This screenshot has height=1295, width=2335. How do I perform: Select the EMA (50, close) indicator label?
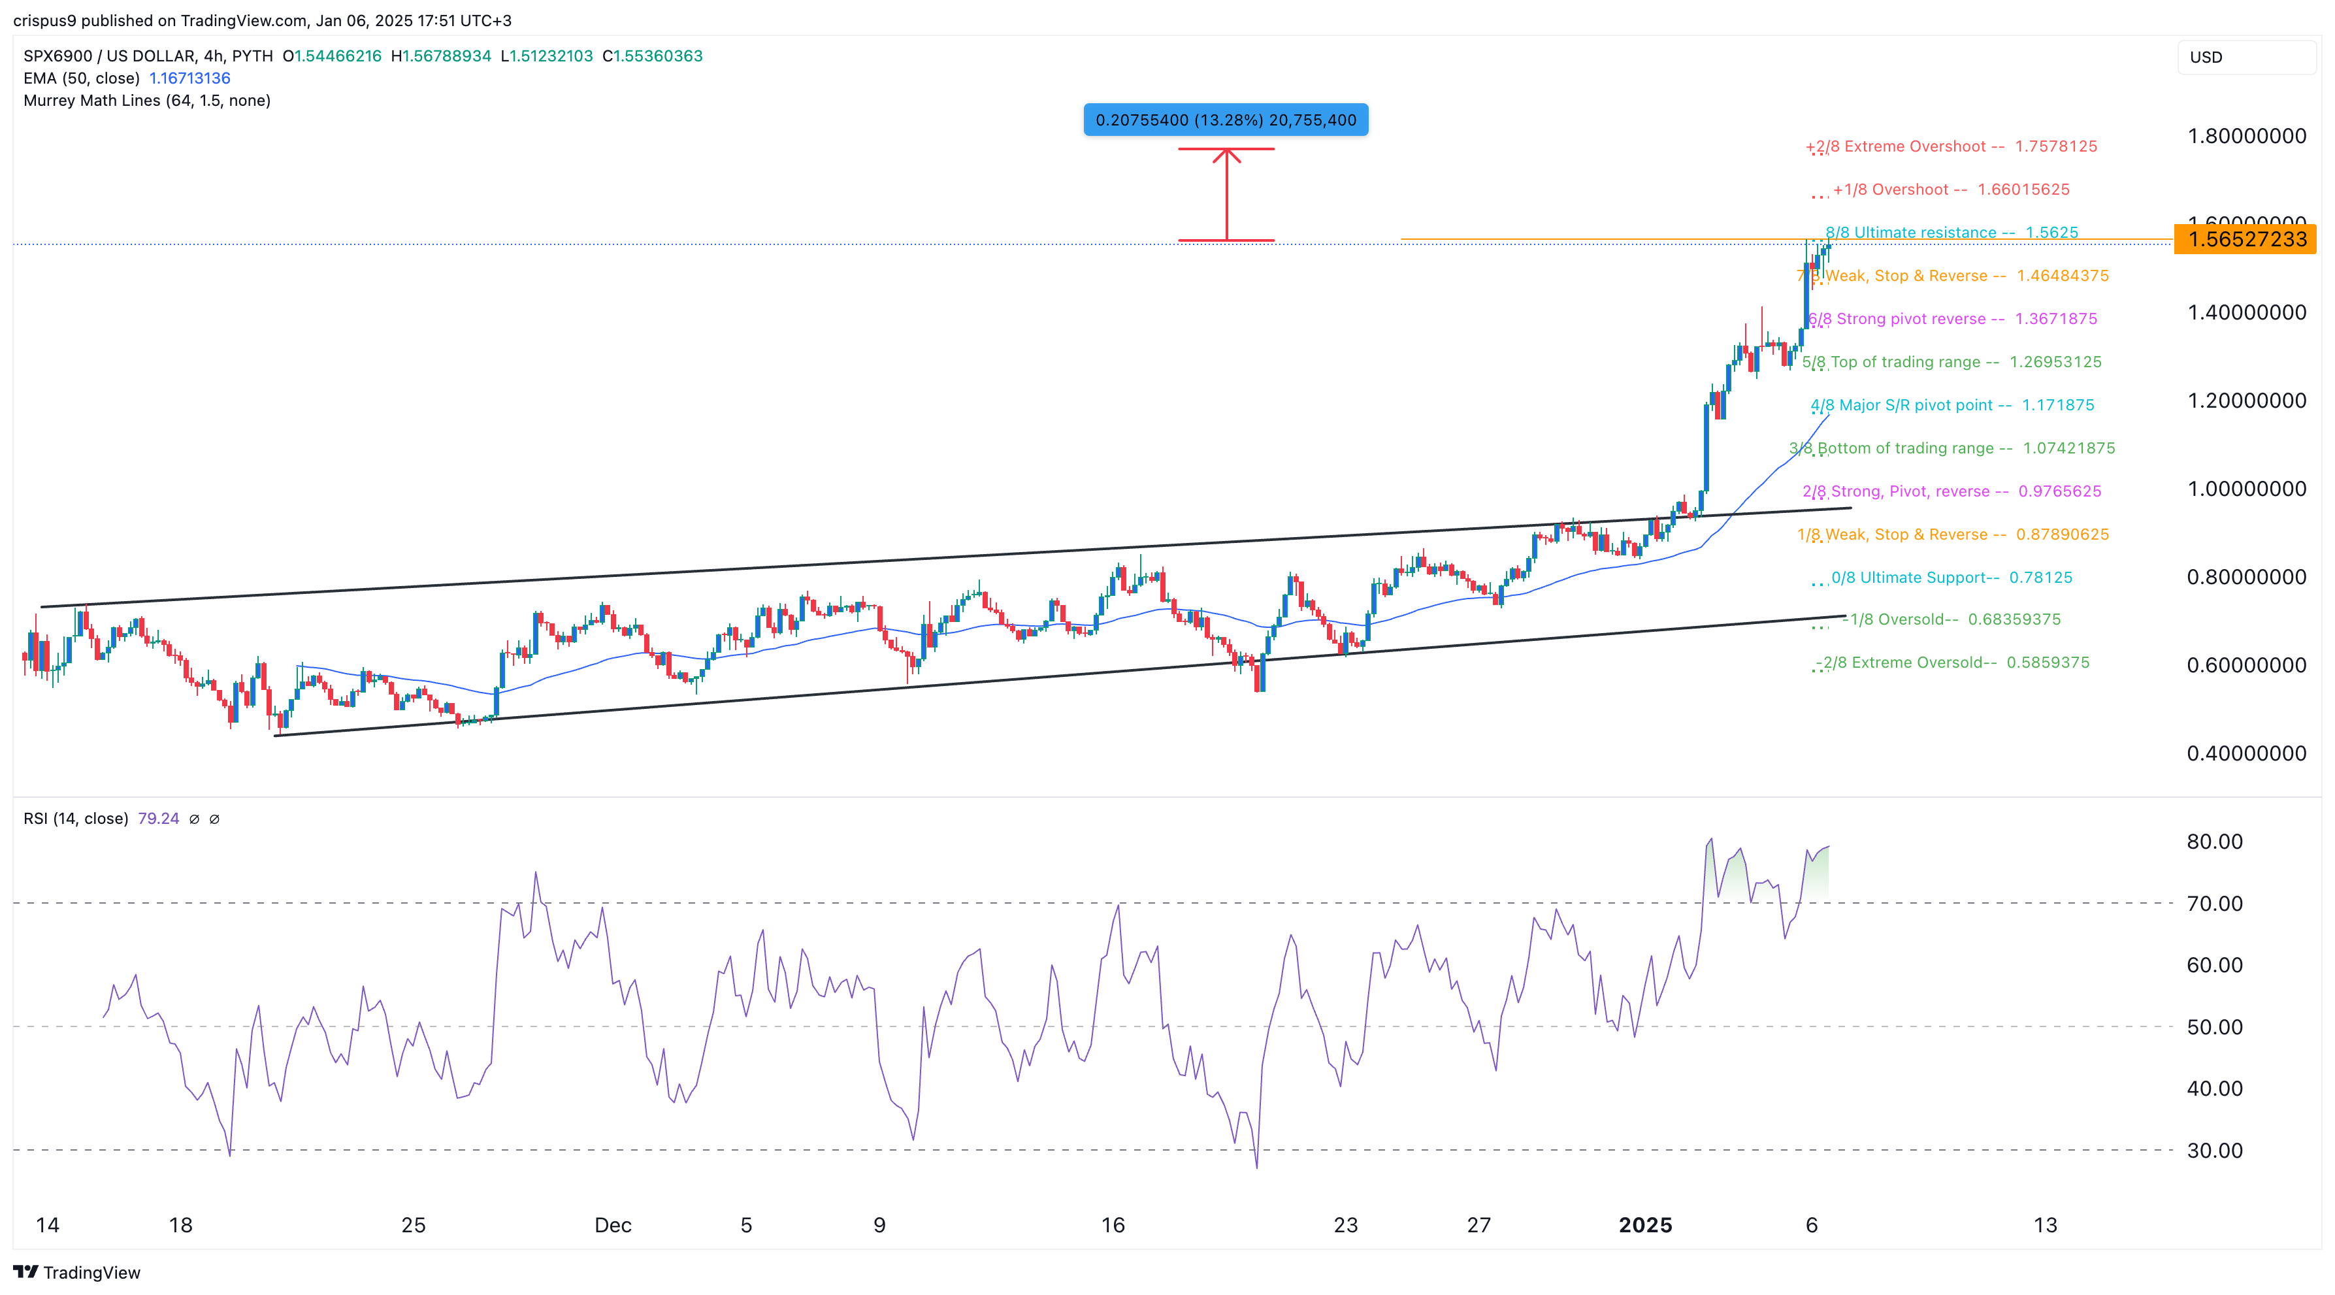coord(82,79)
